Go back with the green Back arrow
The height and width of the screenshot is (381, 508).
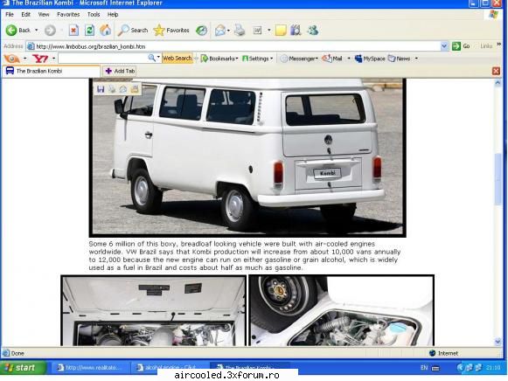coord(17,31)
